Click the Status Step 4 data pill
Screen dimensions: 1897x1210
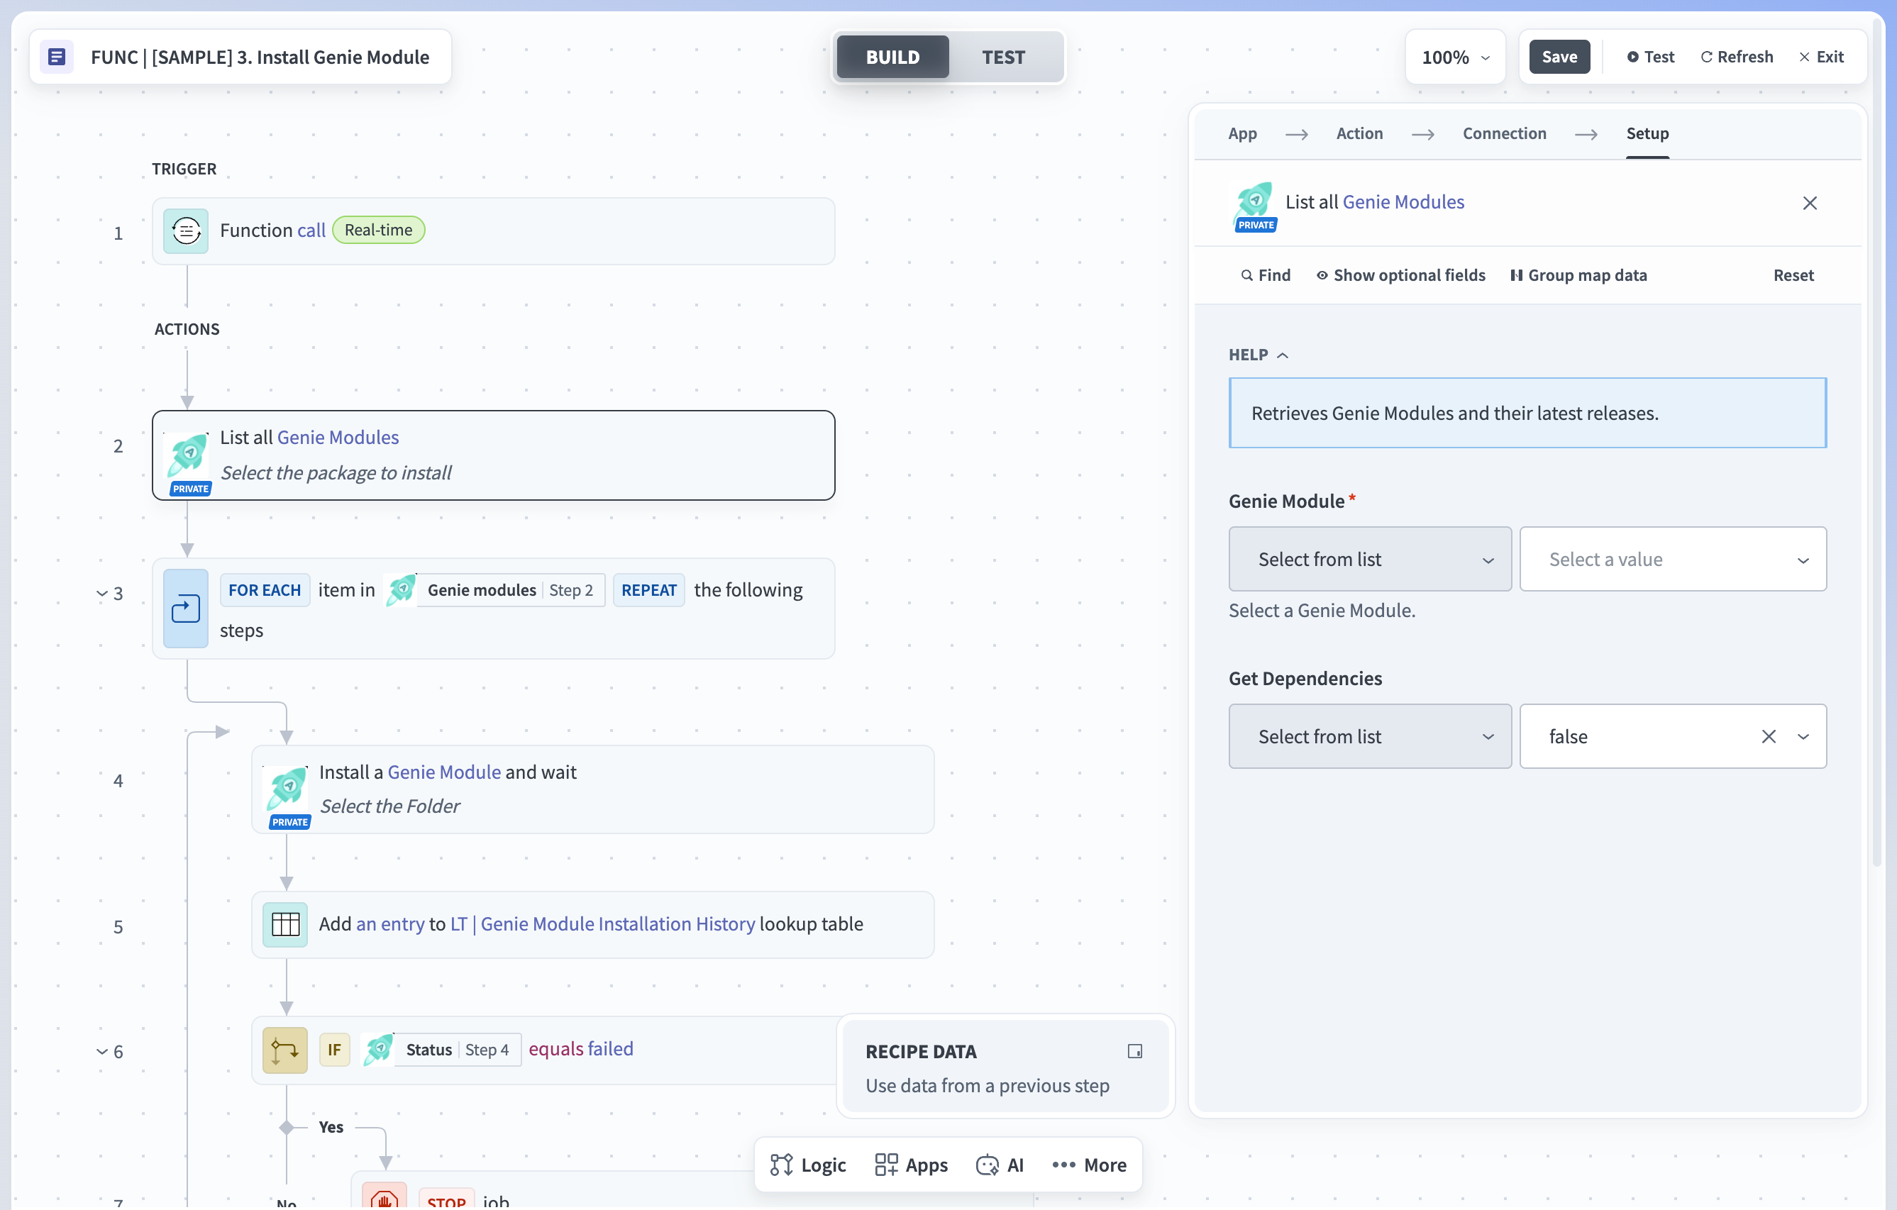[441, 1049]
